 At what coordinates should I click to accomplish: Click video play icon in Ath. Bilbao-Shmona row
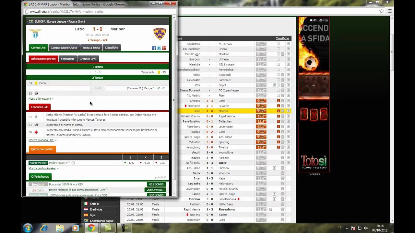[275, 168]
